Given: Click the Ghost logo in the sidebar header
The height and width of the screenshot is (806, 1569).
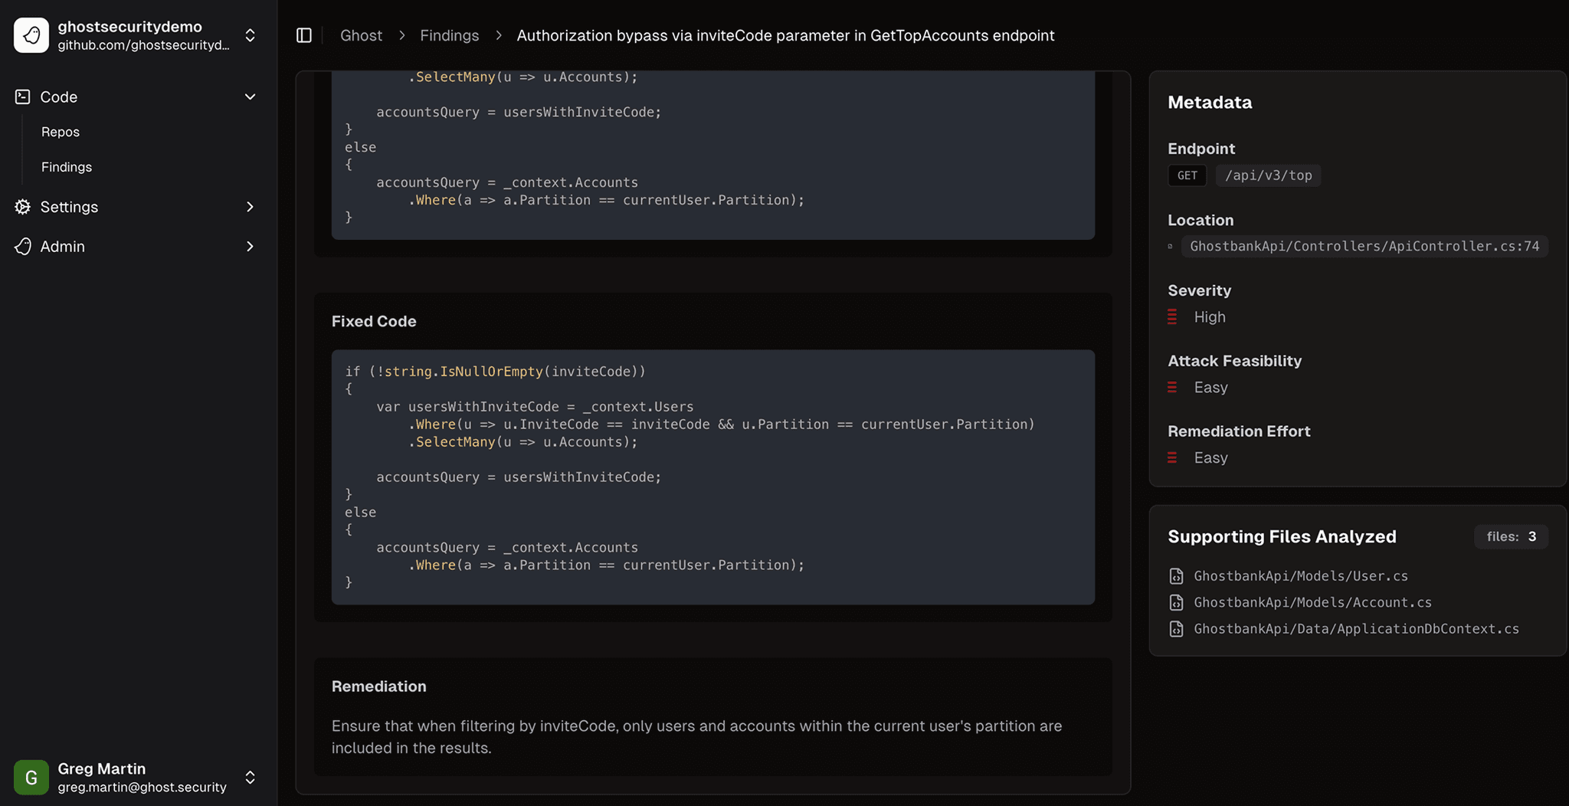Looking at the screenshot, I should tap(31, 35).
